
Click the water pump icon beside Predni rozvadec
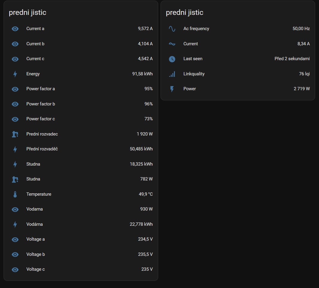tap(15, 134)
